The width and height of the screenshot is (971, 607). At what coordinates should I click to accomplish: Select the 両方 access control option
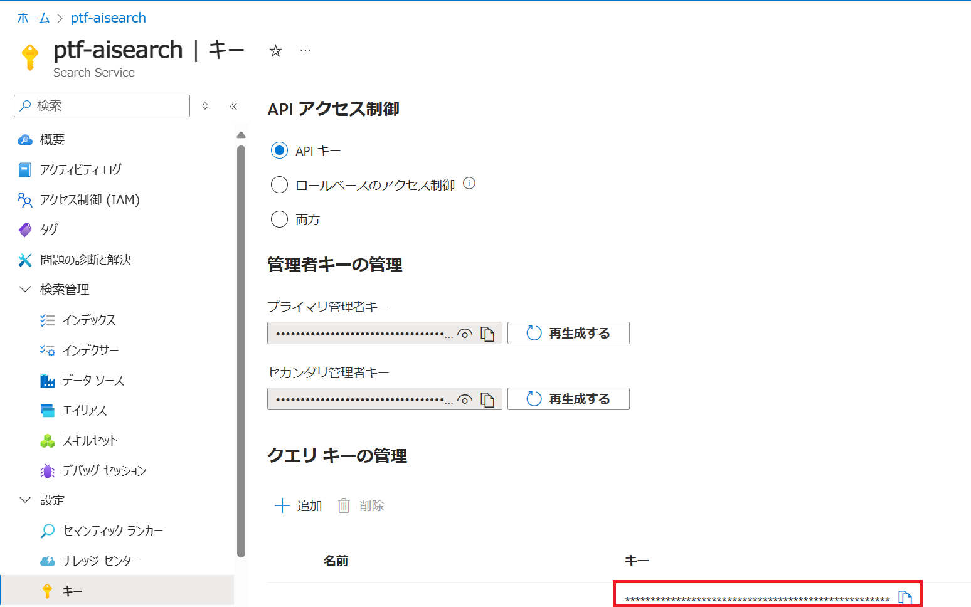pyautogui.click(x=279, y=219)
